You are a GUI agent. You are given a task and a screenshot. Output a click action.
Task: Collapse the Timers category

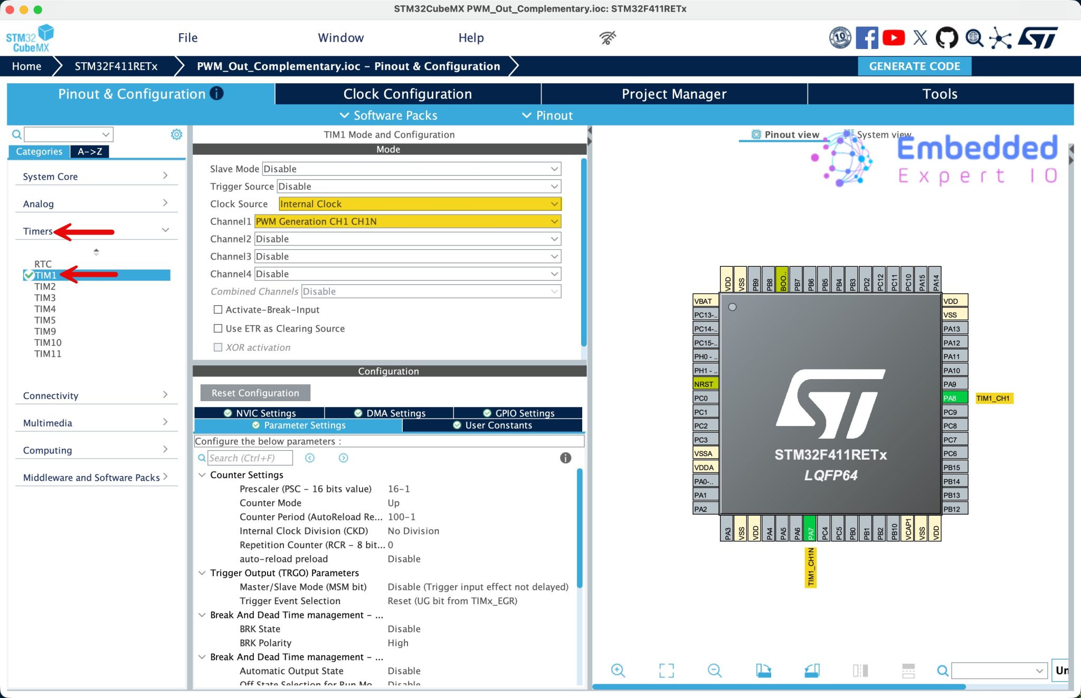(x=165, y=230)
